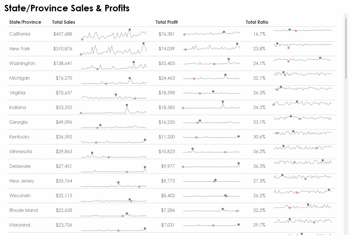Click blue peak marker on Minnesota sales sparkline
This screenshot has height=239, width=355.
click(92, 153)
